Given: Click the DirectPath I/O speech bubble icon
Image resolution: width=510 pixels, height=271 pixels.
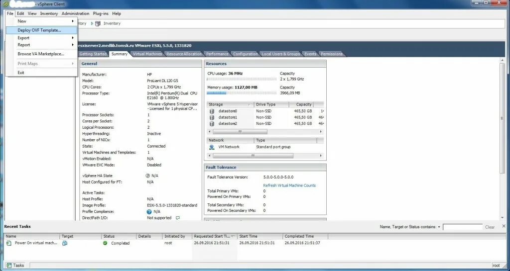Looking at the screenshot, I should click(x=178, y=218).
